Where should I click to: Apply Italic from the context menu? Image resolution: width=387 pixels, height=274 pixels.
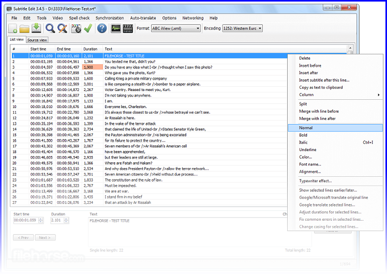[x=335, y=142]
